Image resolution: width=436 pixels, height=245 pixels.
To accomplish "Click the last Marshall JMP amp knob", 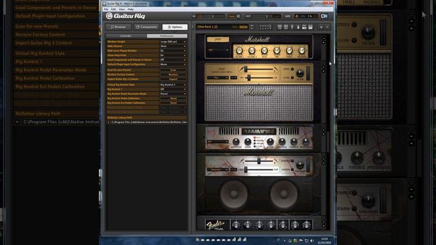I will coord(302,50).
